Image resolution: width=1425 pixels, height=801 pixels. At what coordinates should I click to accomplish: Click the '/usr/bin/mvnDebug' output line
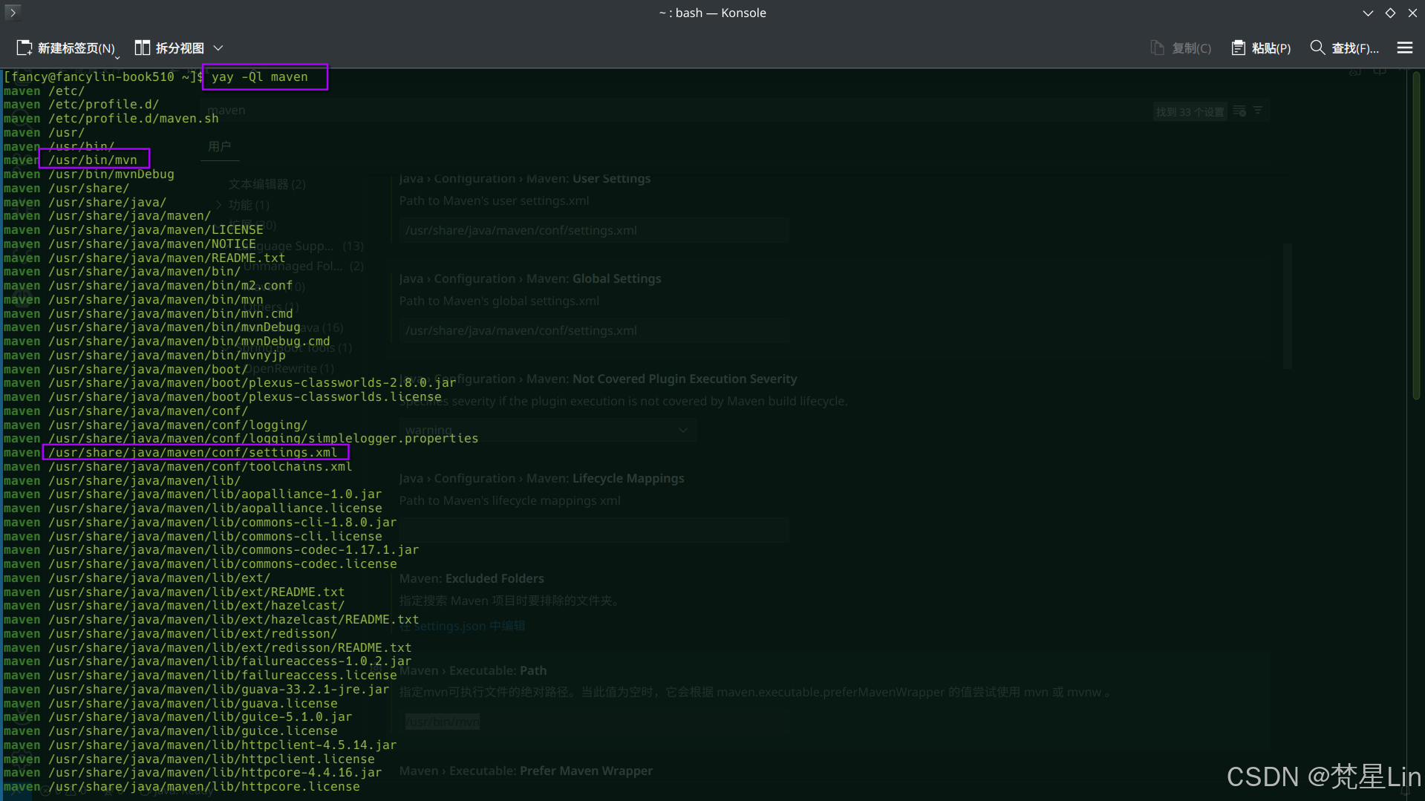pyautogui.click(x=111, y=174)
